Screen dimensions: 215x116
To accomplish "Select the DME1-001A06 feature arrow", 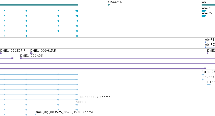I will [x=21, y=58].
